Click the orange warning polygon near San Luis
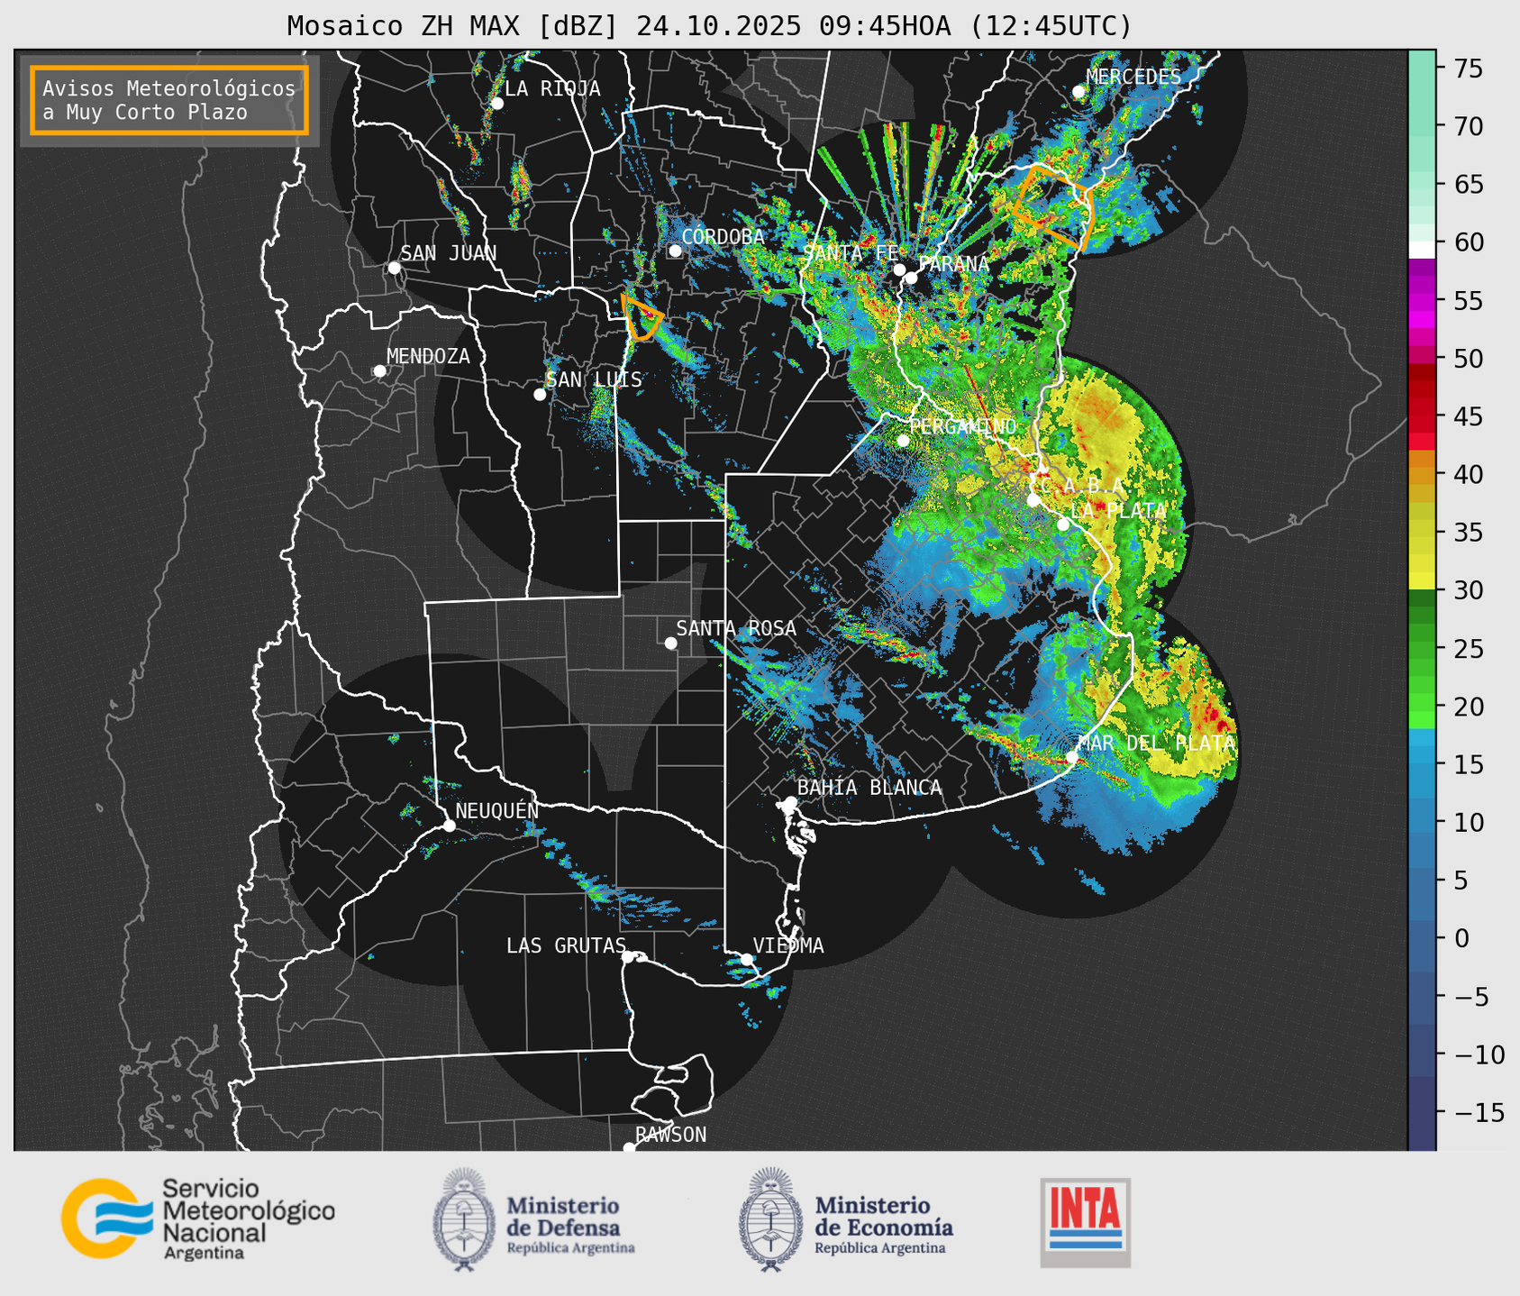This screenshot has width=1520, height=1296. coord(642,317)
